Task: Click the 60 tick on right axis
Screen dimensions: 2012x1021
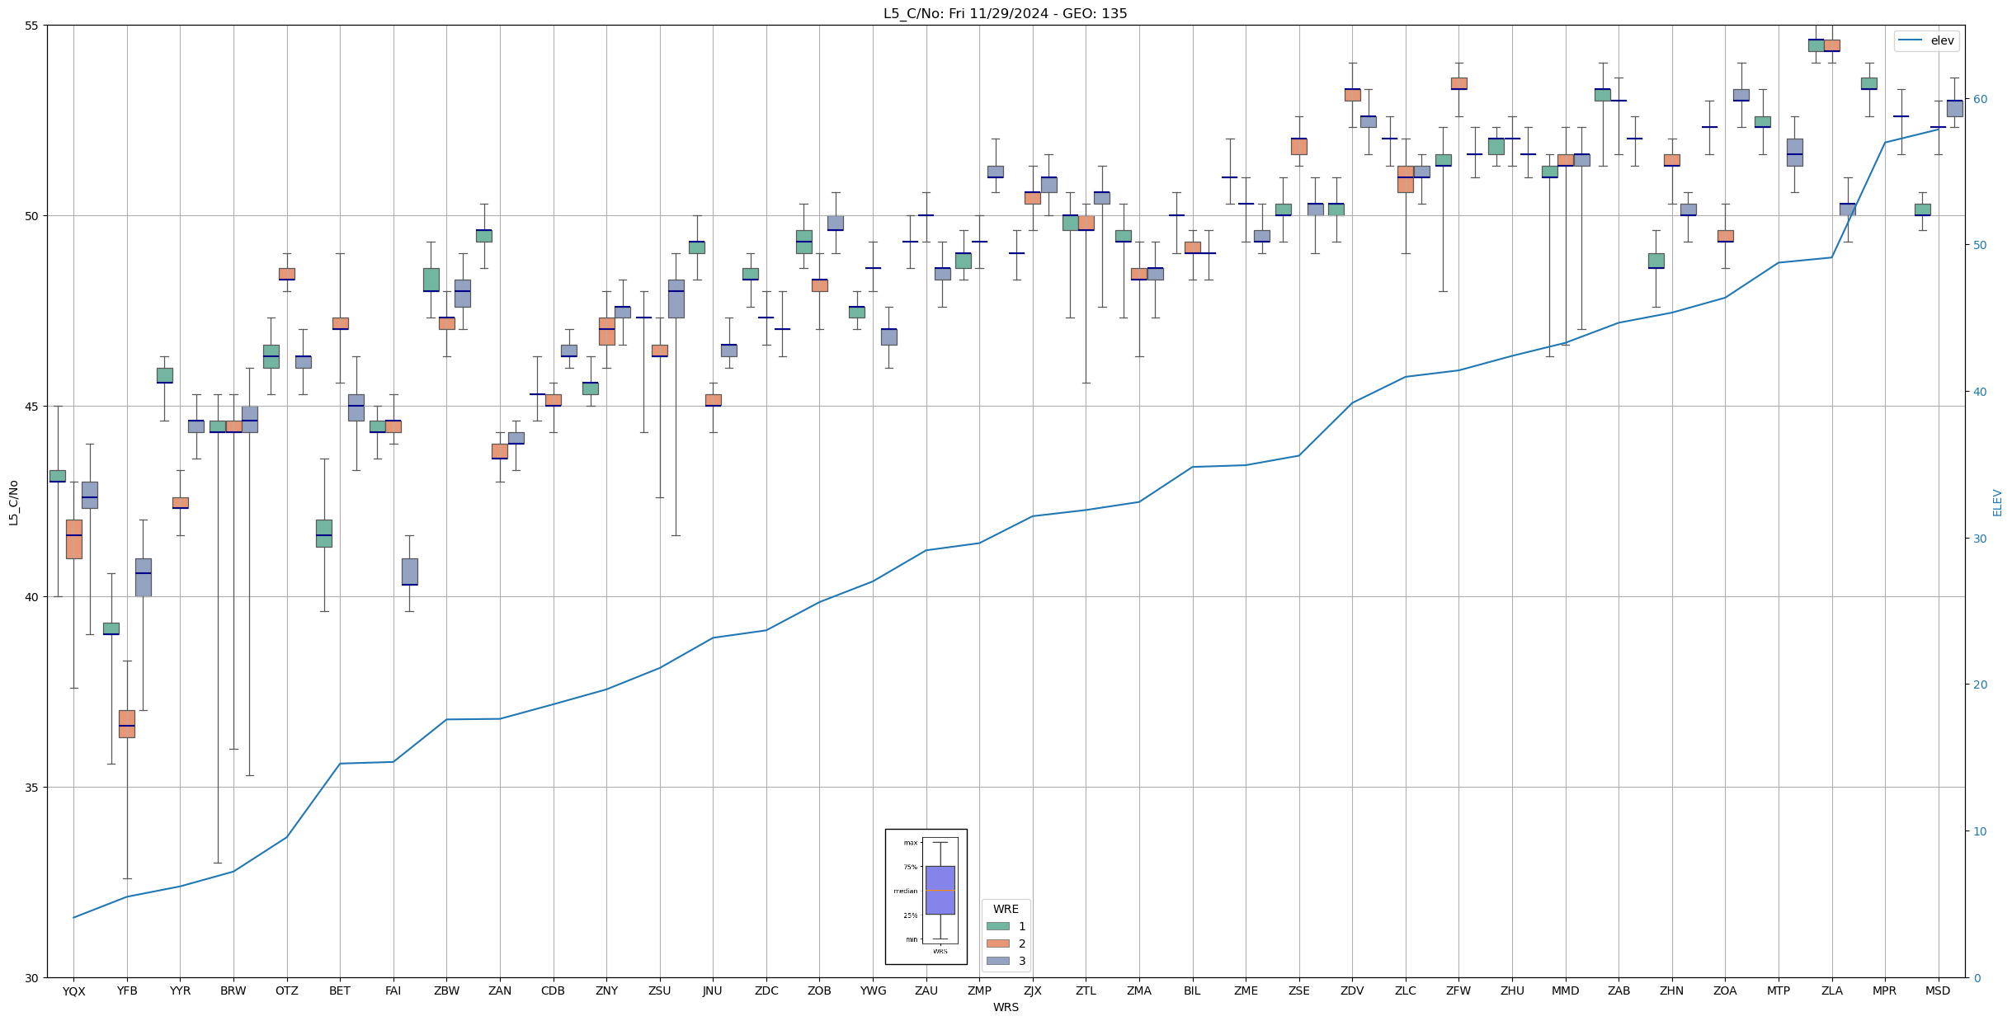Action: (1979, 99)
